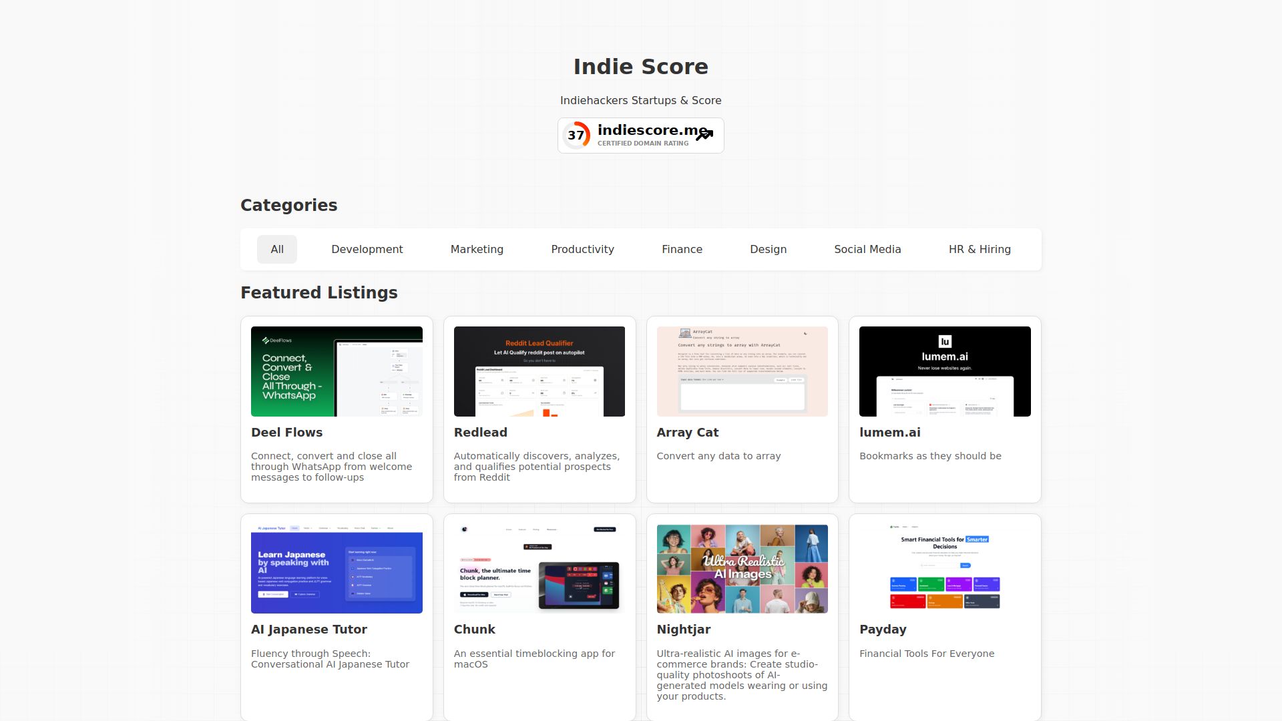Screen dimensions: 1282x721
Task: Click the Nightjar AI images thumbnail
Action: [742, 569]
